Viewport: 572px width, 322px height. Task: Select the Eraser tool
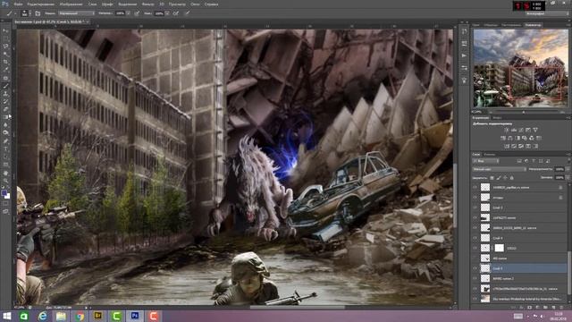pyautogui.click(x=5, y=109)
